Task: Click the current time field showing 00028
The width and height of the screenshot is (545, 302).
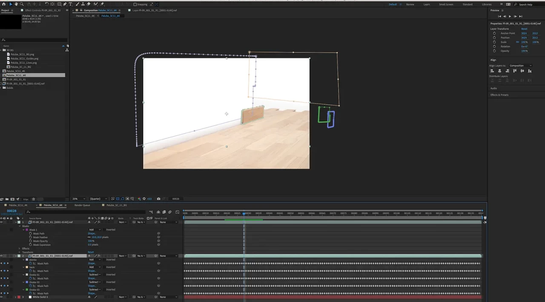Action: point(11,211)
